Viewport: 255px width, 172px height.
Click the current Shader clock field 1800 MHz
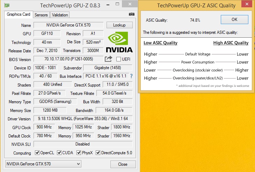(x=122, y=127)
